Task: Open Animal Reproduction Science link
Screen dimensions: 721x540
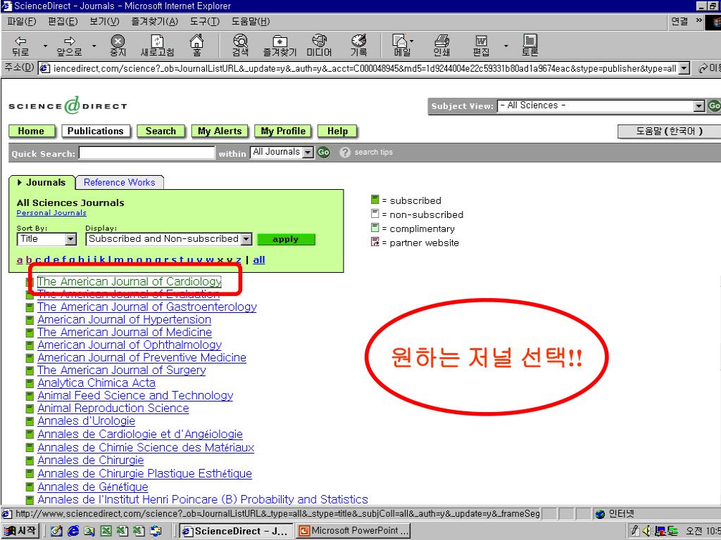Action: pyautogui.click(x=113, y=409)
